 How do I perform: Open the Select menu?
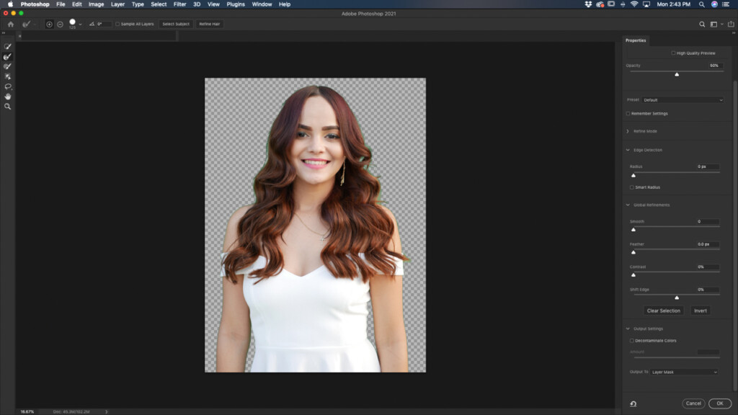[159, 4]
